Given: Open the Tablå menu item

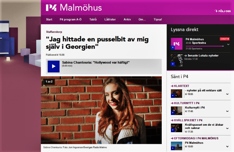Looking at the screenshot, I should point(93,19).
